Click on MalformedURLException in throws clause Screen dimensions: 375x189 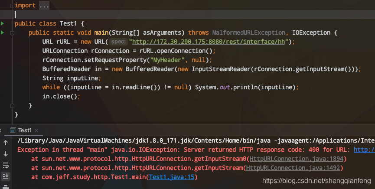pos(249,33)
